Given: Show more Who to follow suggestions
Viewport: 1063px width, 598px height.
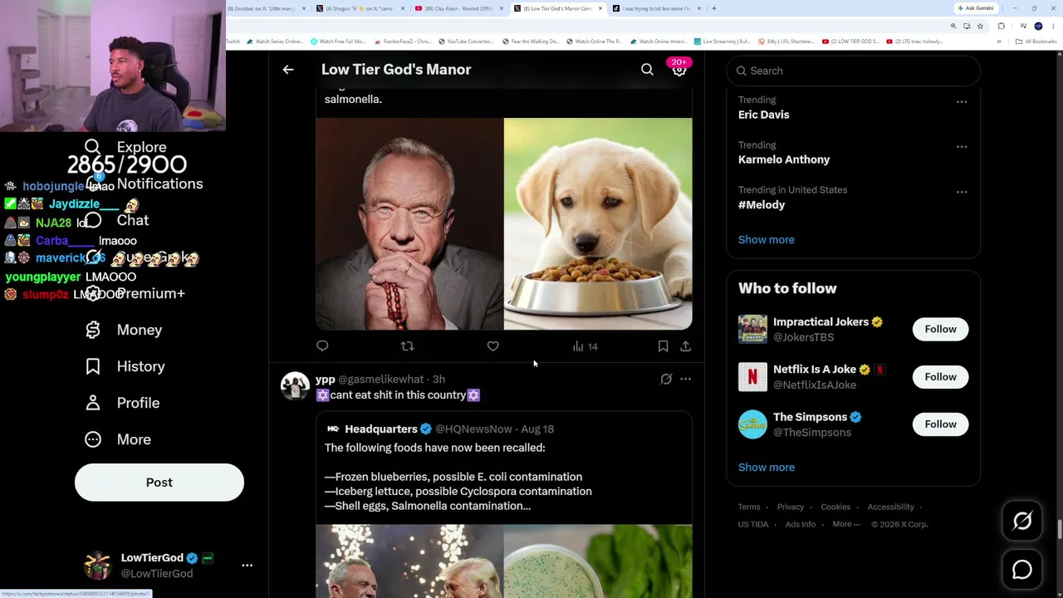Looking at the screenshot, I should (766, 468).
